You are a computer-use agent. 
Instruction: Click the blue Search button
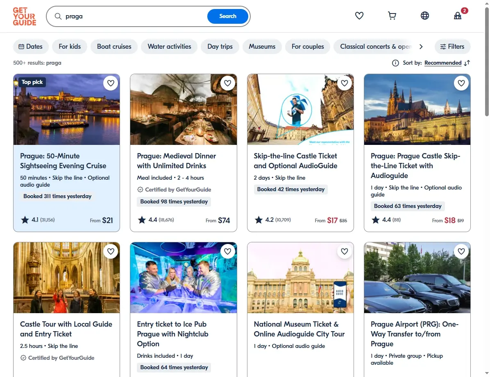(x=227, y=16)
